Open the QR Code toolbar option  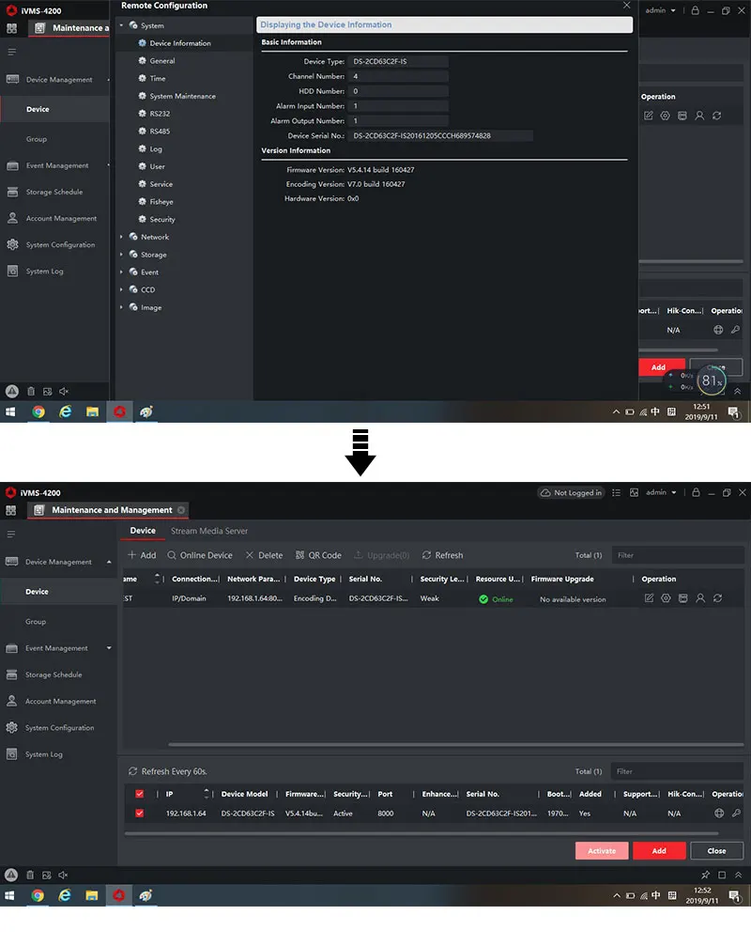point(318,555)
